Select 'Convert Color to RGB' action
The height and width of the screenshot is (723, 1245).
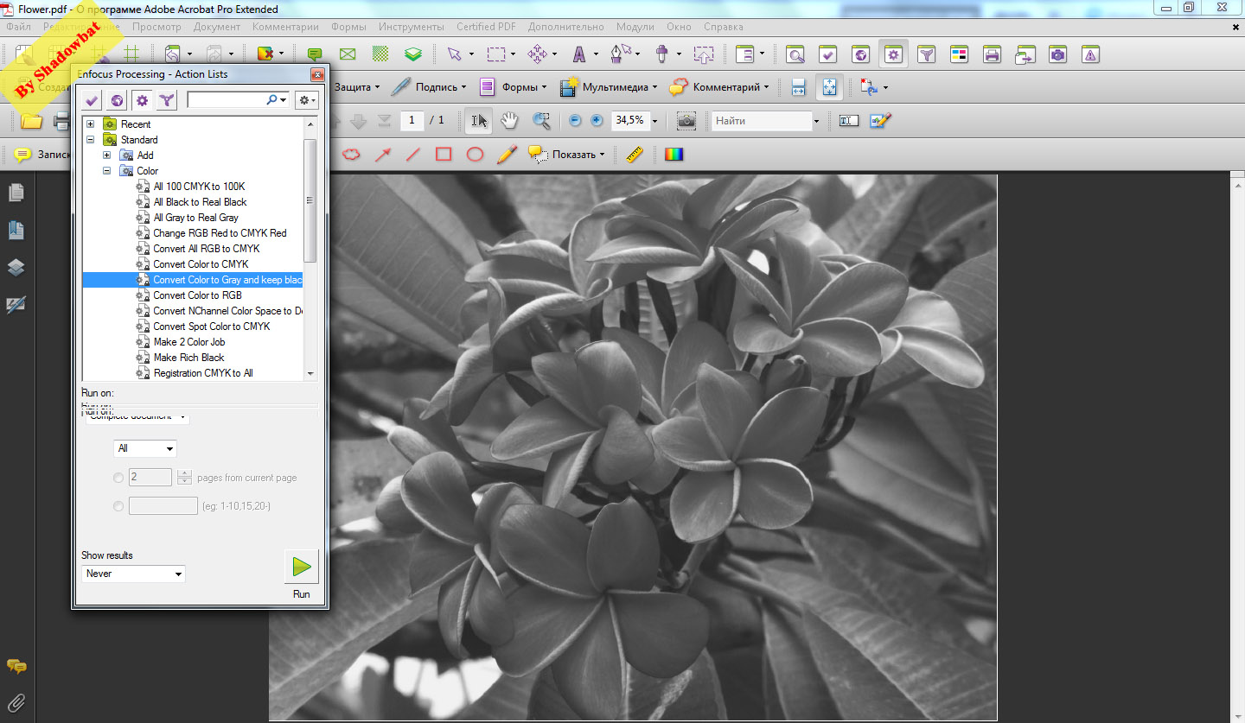point(197,295)
